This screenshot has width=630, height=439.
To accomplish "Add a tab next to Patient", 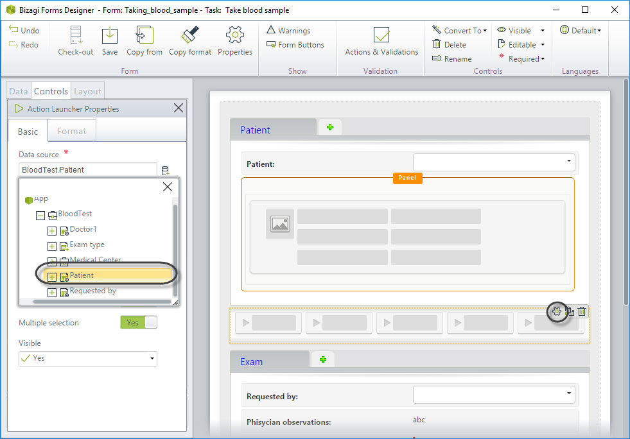I will [x=330, y=127].
